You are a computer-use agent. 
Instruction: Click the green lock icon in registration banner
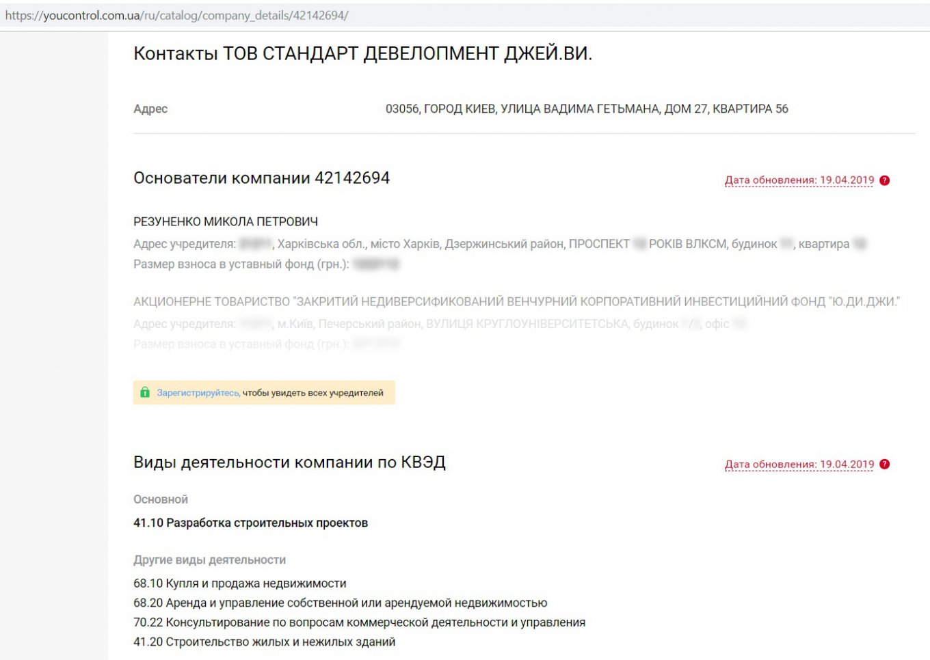(145, 392)
